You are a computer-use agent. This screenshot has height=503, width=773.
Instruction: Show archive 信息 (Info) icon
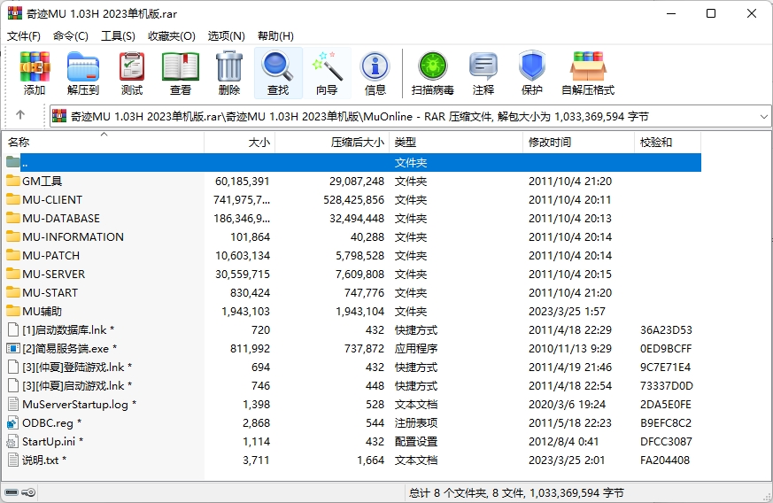click(375, 73)
